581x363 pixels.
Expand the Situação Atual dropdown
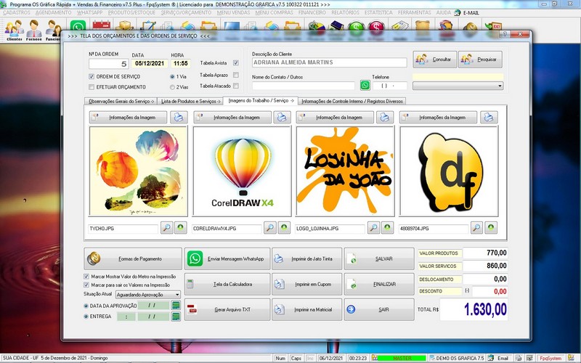click(177, 295)
